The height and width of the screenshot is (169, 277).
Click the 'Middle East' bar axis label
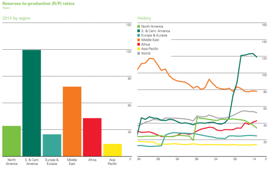pos(72,162)
